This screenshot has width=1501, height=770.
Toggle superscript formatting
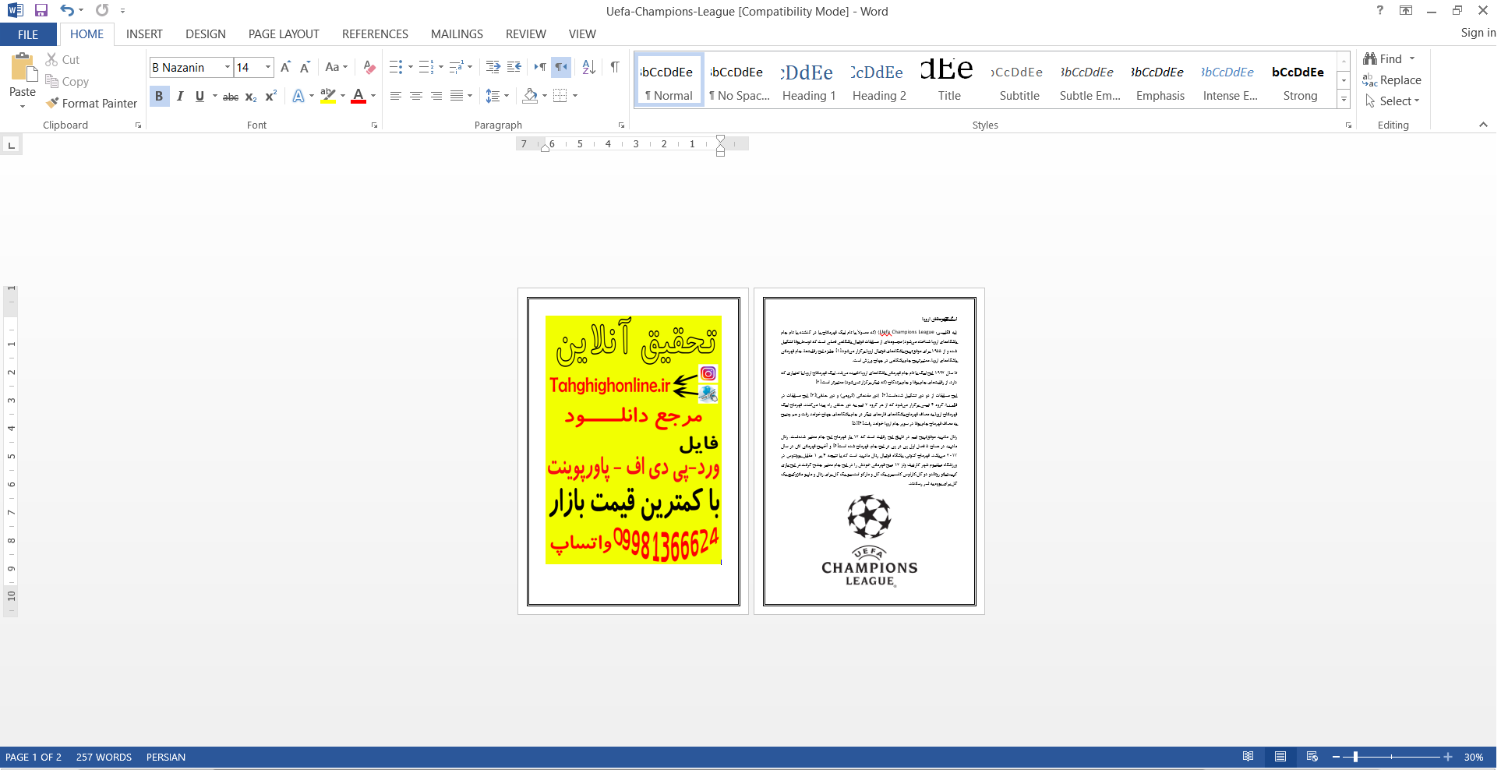tap(271, 97)
